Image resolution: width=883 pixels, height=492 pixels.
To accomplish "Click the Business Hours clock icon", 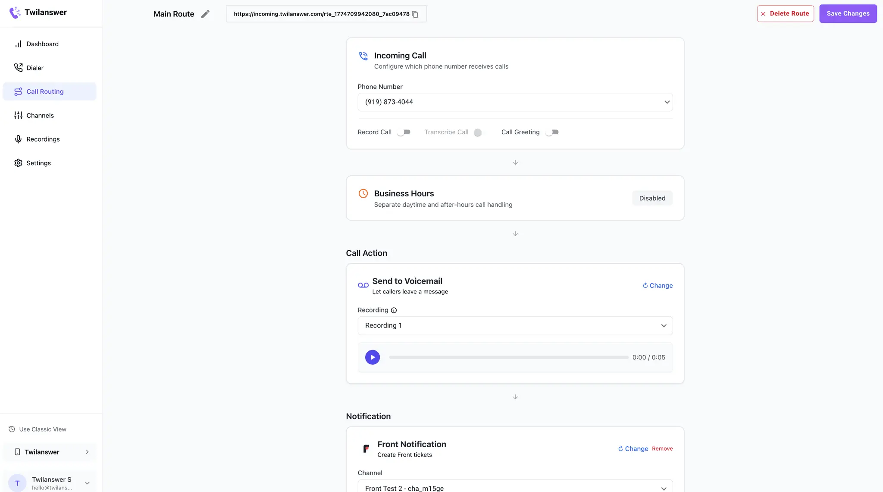I will (363, 194).
